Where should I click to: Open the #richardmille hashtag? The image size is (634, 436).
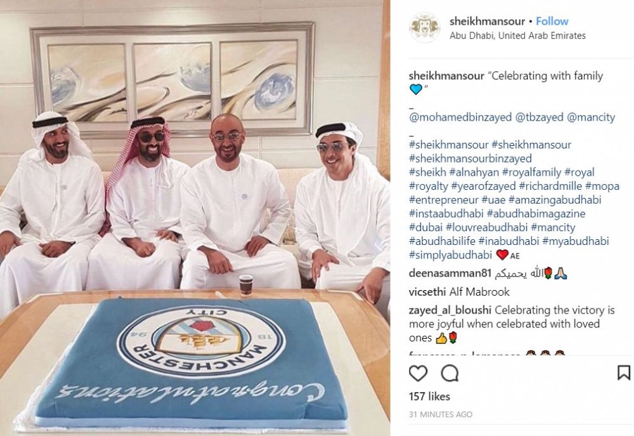point(550,186)
